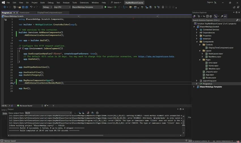This screenshot has width=241, height=143.
Task: Click the Start Without Debugging outline play icon
Action: (x=115, y=7)
